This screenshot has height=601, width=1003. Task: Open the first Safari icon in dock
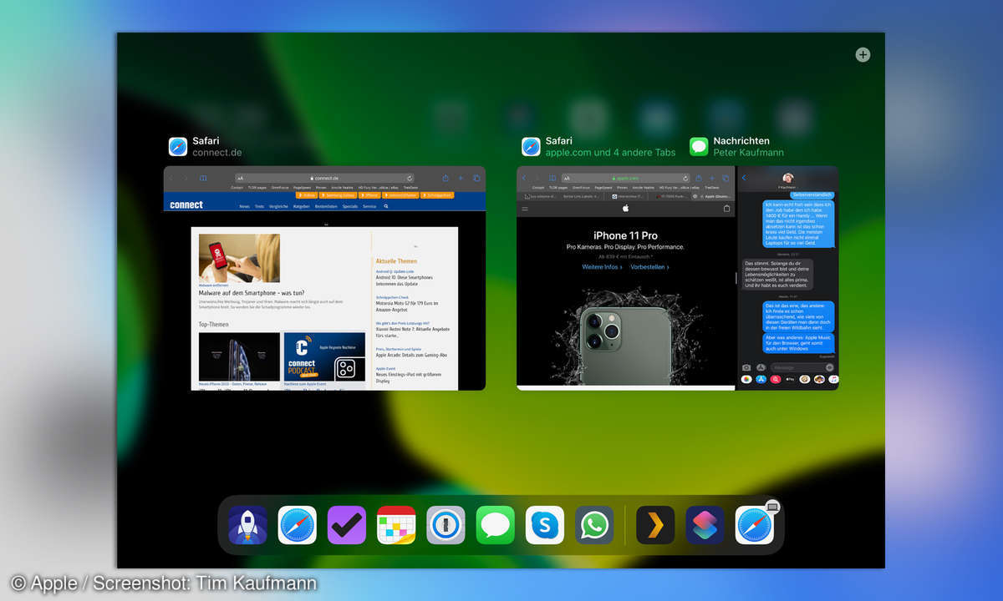click(298, 525)
